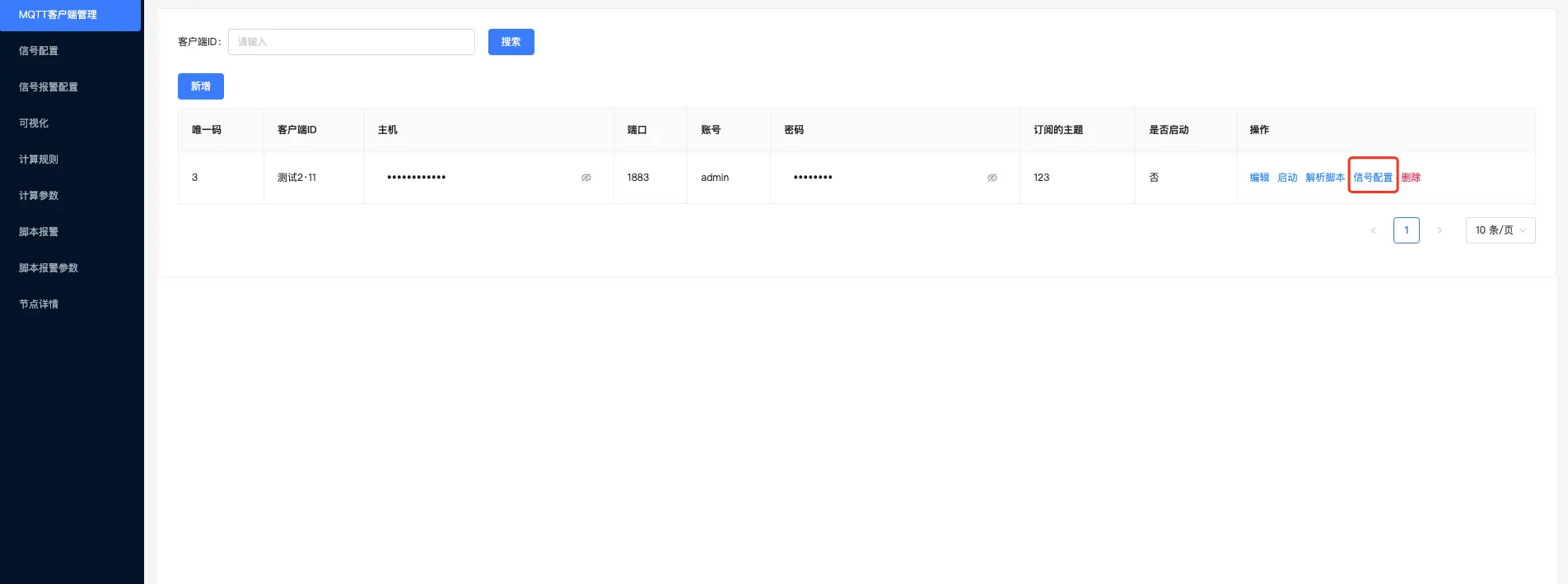Click the 搜索 search button
This screenshot has width=1568, height=584.
coord(511,42)
